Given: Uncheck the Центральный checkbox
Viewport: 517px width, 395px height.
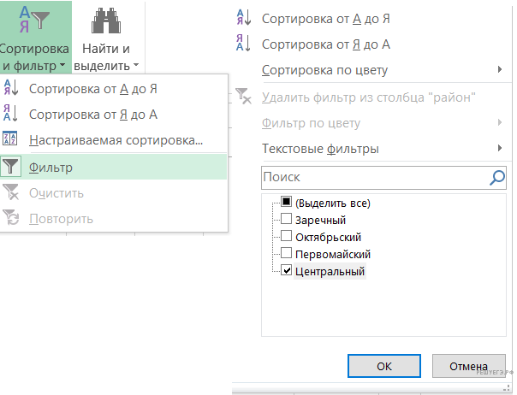Looking at the screenshot, I should pos(287,271).
